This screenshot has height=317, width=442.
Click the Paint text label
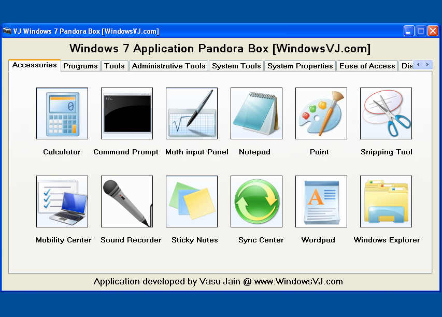pos(319,152)
